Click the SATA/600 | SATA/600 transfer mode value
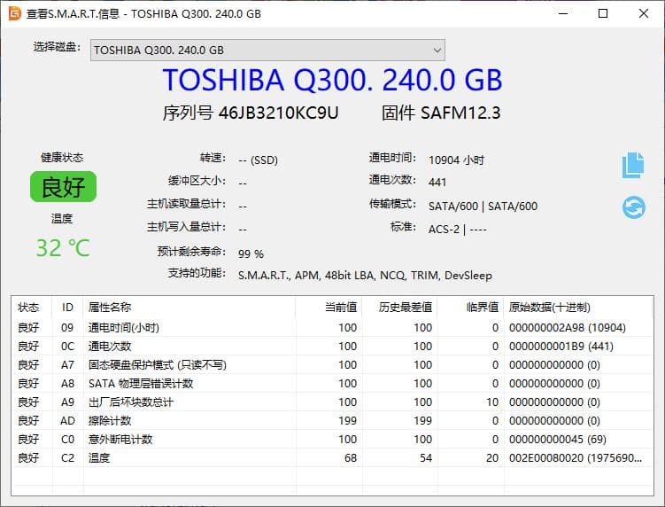 click(483, 207)
